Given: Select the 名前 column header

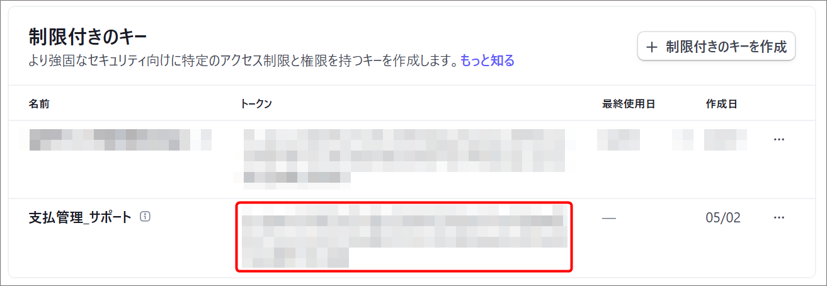Looking at the screenshot, I should [39, 104].
